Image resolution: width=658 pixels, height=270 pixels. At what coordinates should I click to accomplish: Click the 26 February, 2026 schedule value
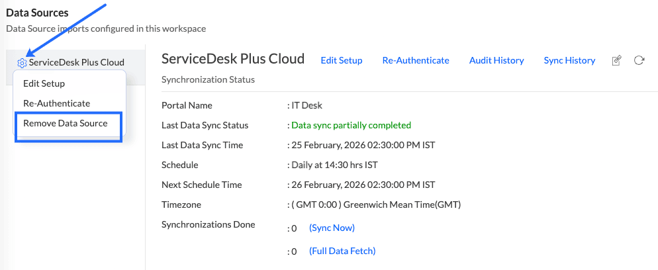pos(363,185)
